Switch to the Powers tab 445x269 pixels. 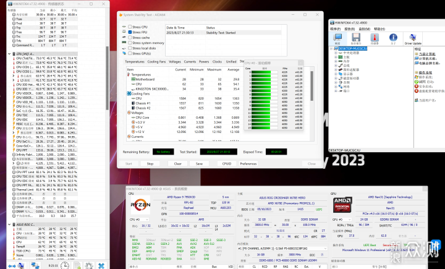point(204,62)
